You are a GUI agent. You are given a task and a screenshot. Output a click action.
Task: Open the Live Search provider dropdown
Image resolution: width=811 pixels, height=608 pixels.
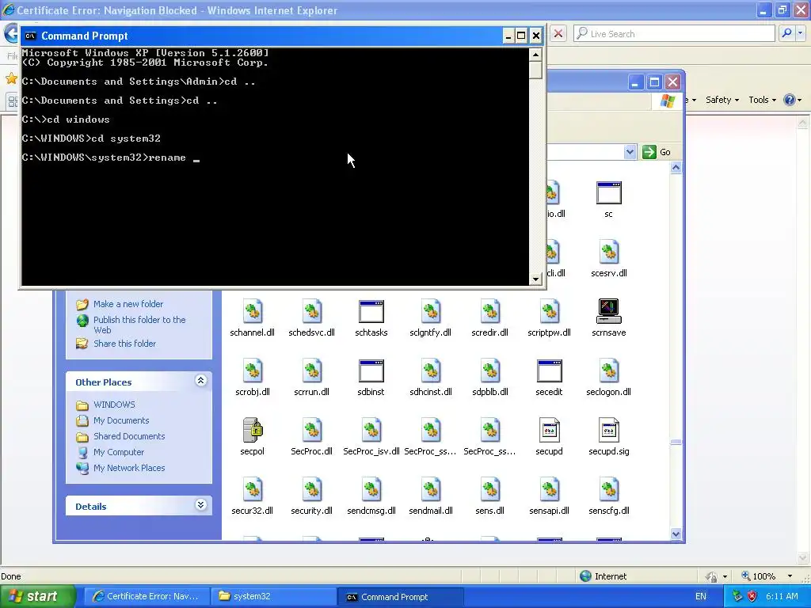point(801,33)
